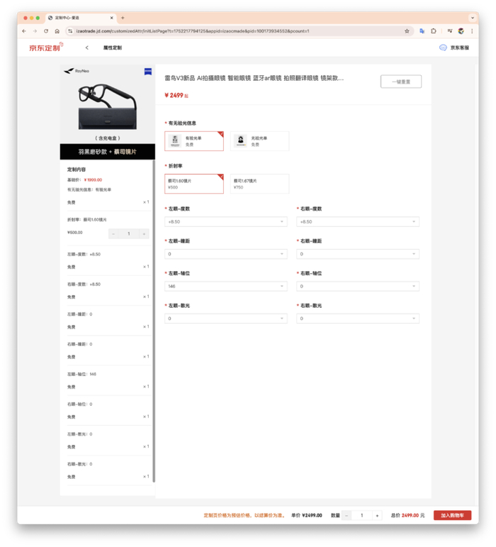This screenshot has height=547, width=496.
Task: Click the address bar URL
Action: (193, 31)
